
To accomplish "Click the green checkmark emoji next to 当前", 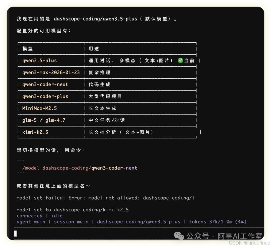I will tap(180, 60).
